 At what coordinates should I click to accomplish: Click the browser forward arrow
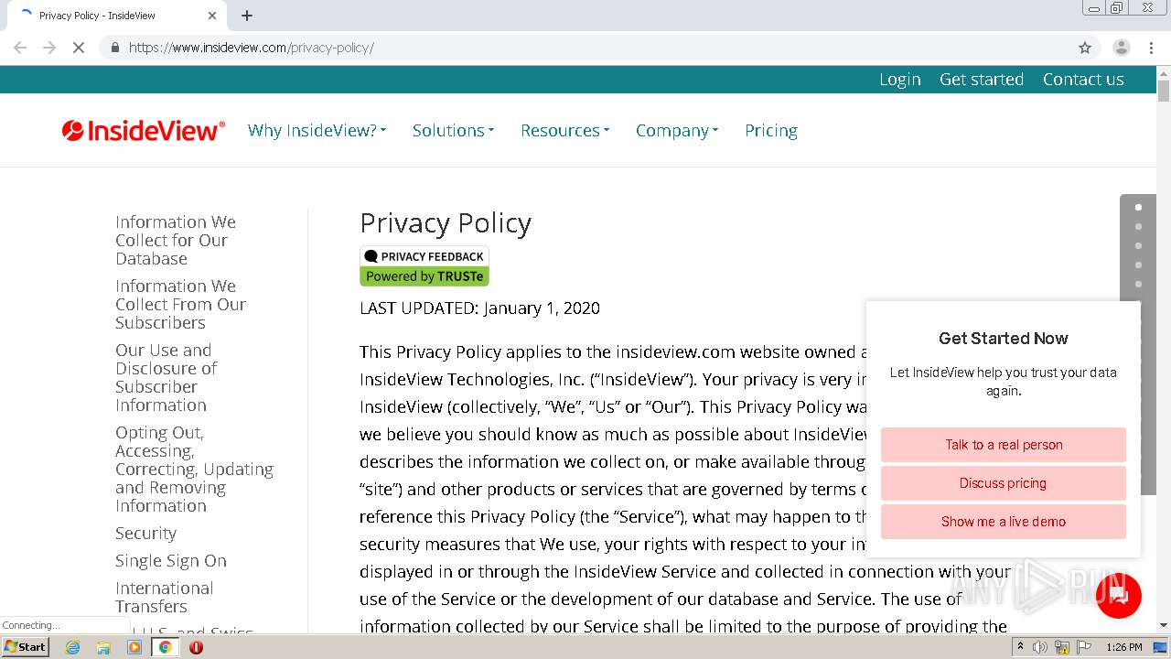tap(49, 48)
